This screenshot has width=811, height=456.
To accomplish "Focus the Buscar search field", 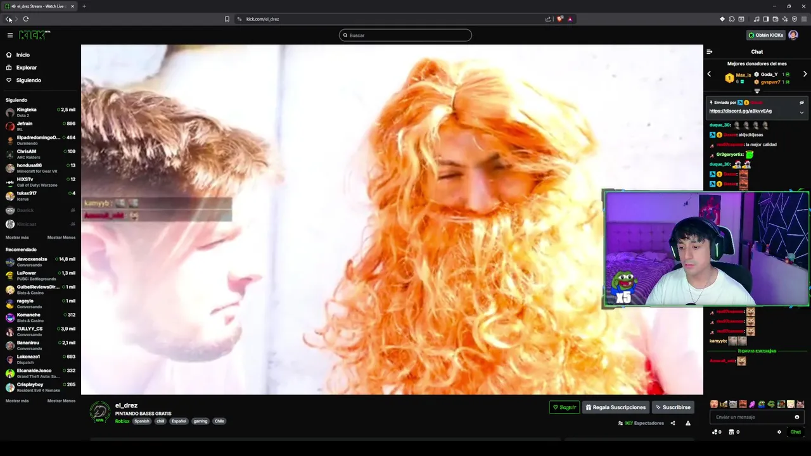I will click(405, 35).
